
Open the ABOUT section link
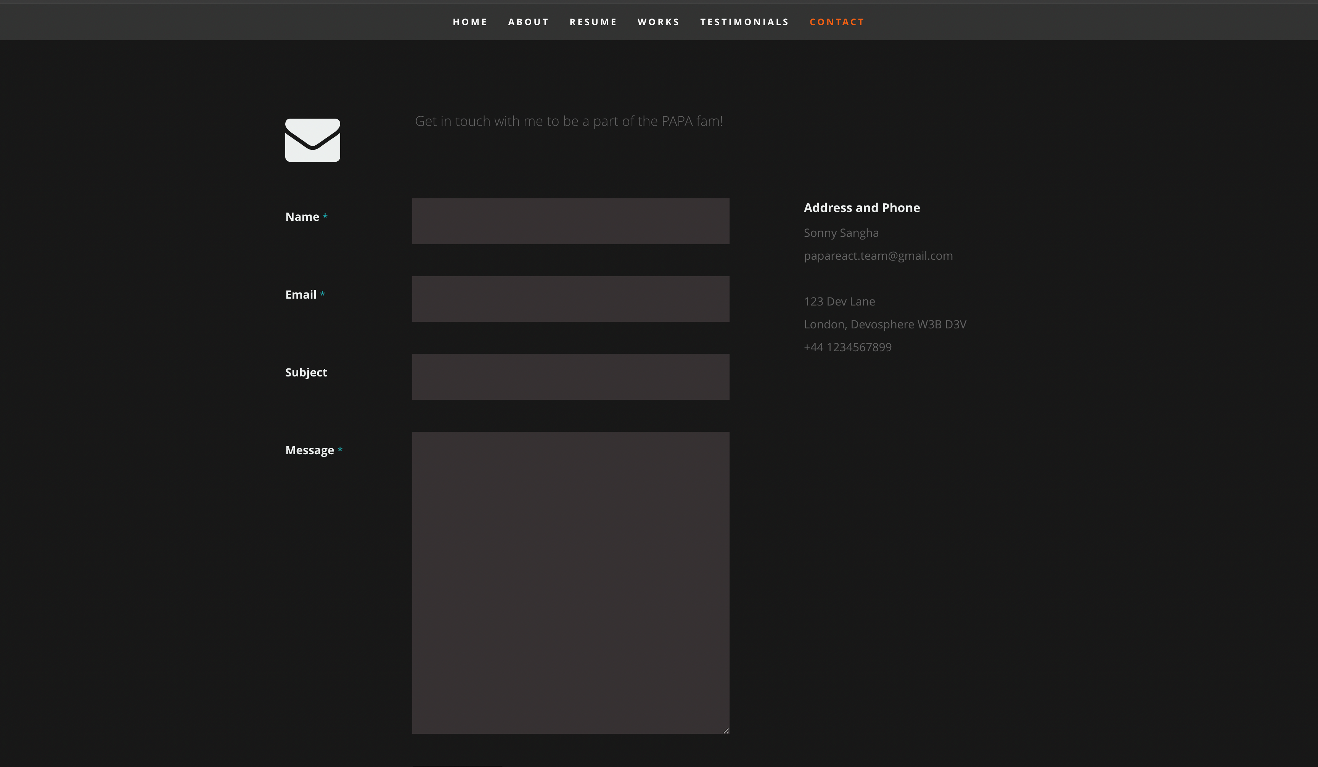click(528, 22)
